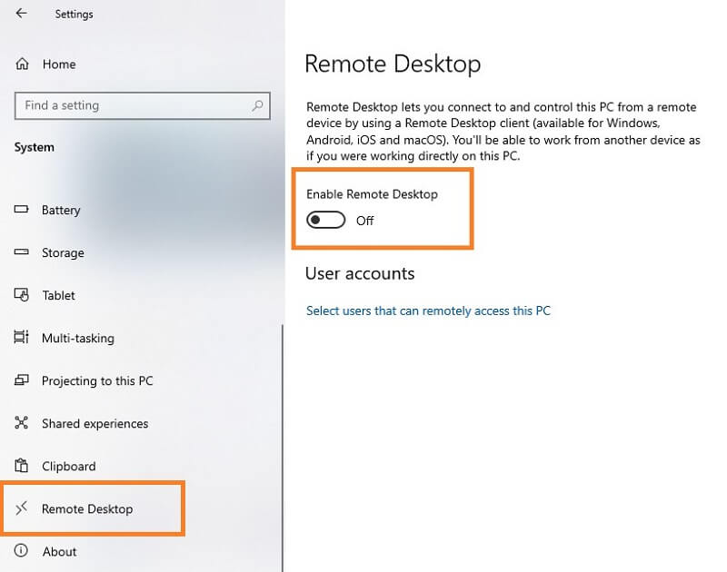Click the Shared experiences icon
The width and height of the screenshot is (727, 572).
click(21, 423)
